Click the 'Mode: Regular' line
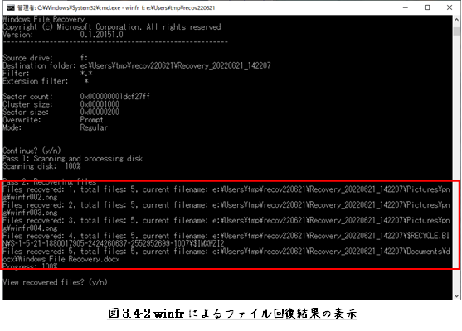This screenshot has width=462, height=331. (x=56, y=127)
